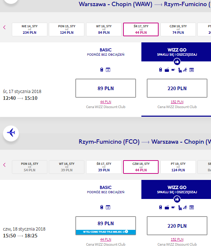Screen dimensions: 211x246
Task: Show earlier outbound dates with left chevron
Action: tap(4, 27)
